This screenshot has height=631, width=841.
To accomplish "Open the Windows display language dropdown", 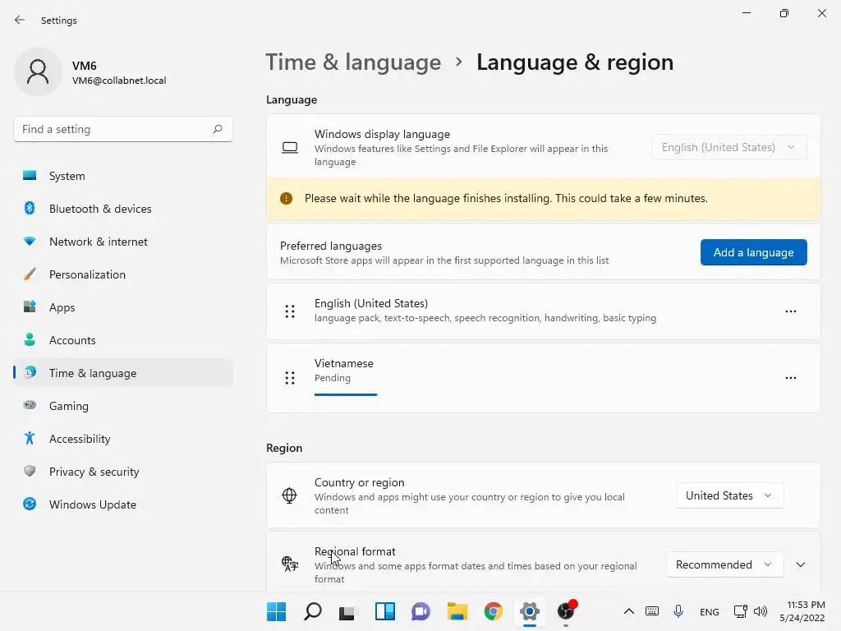I will pos(729,148).
